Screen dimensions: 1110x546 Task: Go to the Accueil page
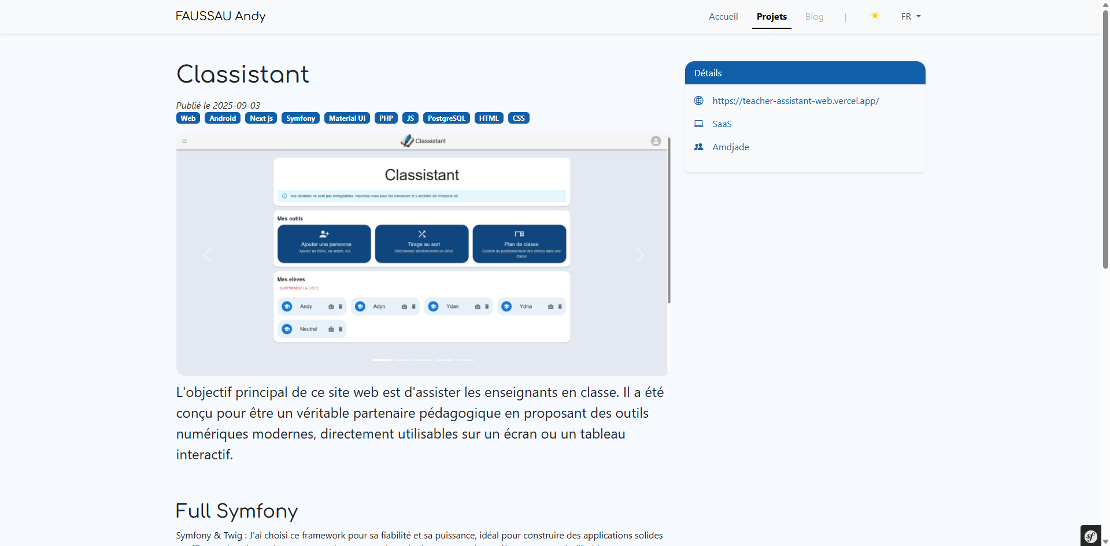tap(723, 17)
